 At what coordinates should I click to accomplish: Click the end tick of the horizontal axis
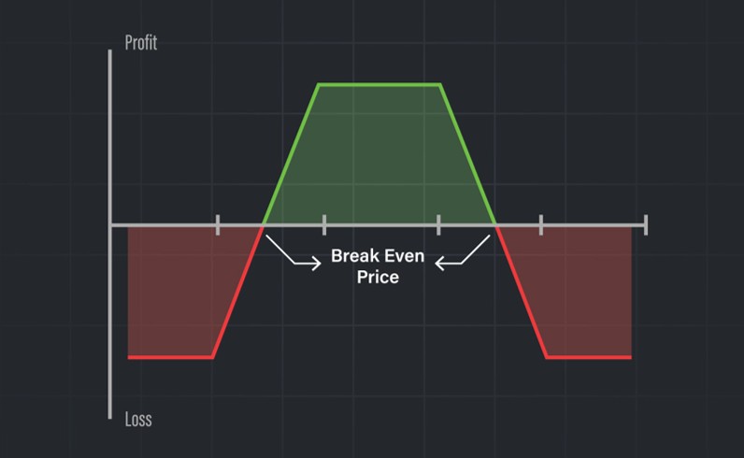point(645,224)
